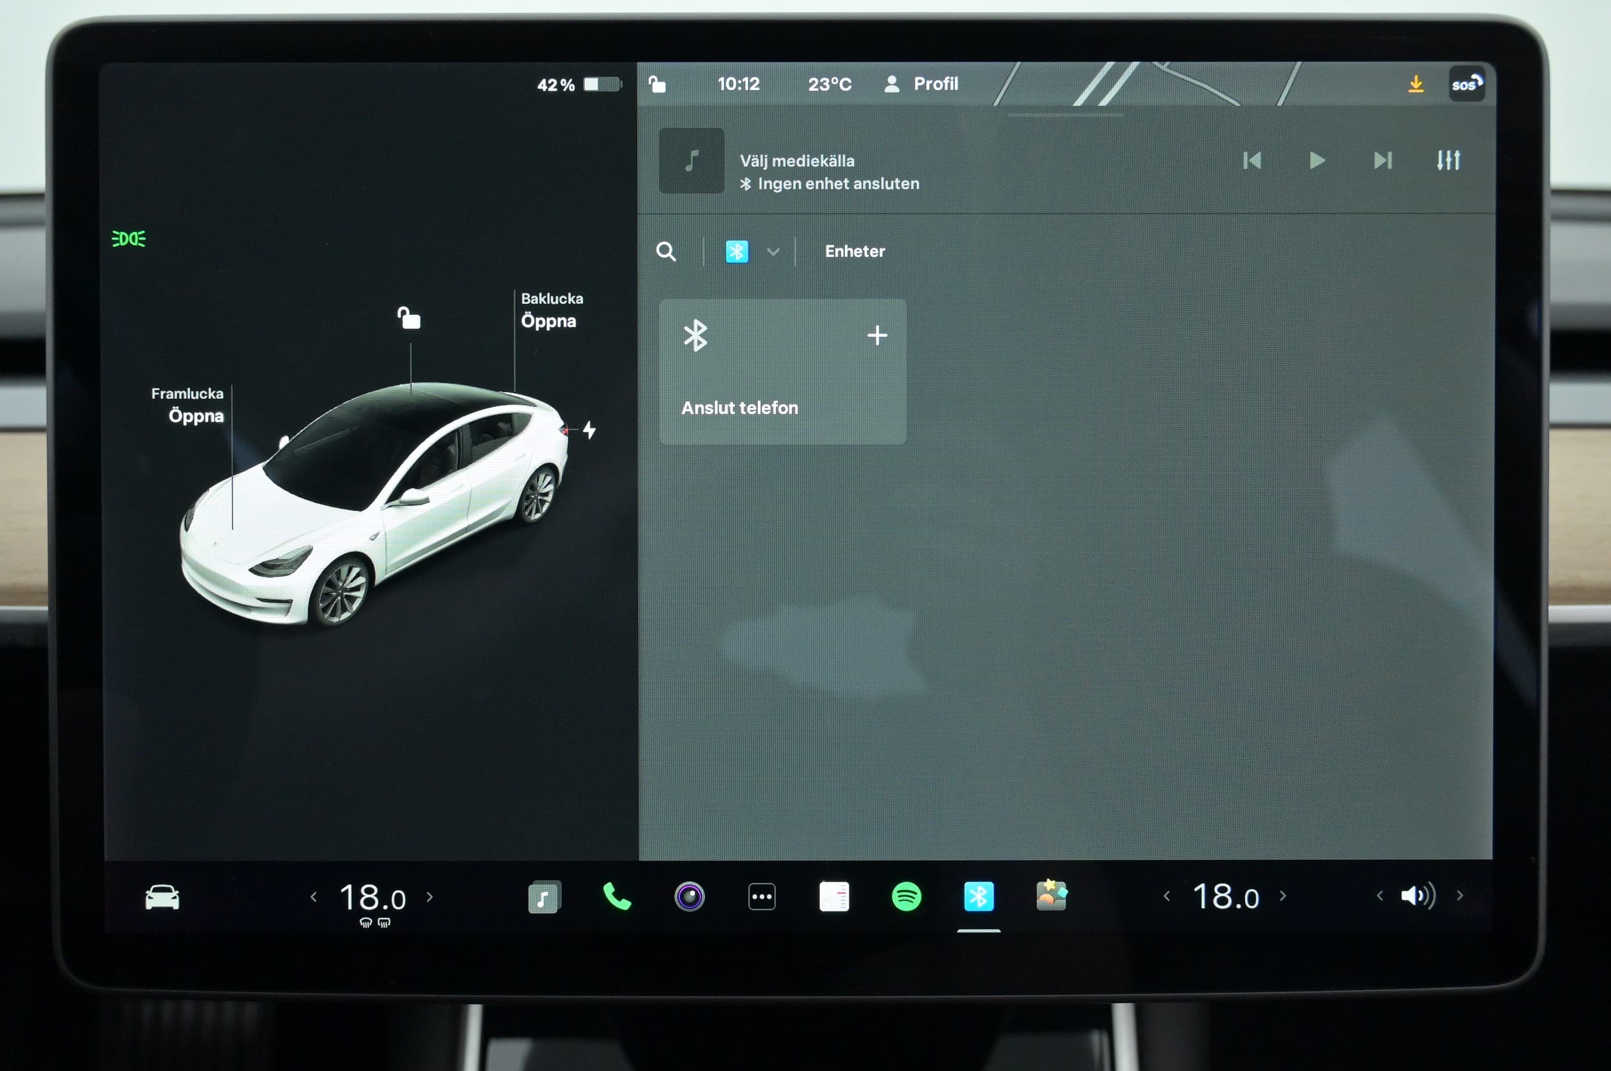The image size is (1611, 1071).
Task: Open Baklucka trunk with Öppna
Action: pos(548,321)
